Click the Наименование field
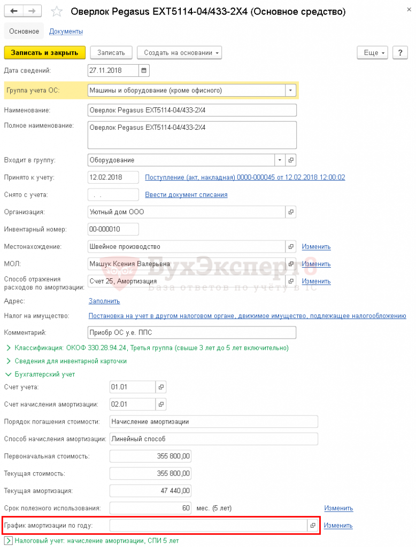Viewport: 416px width, 547px height. (x=192, y=110)
